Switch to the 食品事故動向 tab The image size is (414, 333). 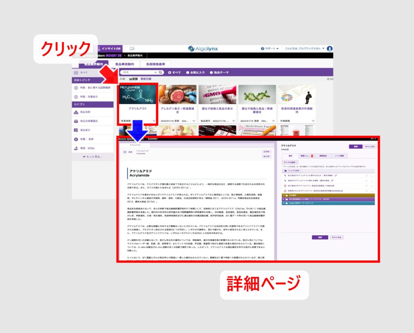[125, 64]
